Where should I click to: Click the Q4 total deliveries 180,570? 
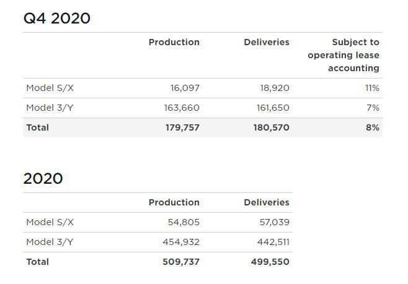(271, 127)
